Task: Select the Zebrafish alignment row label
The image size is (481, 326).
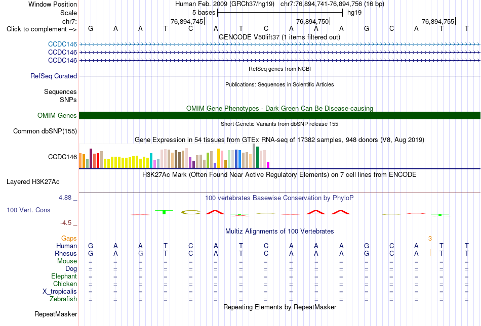Action: (63, 299)
